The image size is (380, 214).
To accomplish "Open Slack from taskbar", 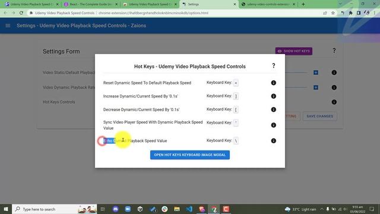I will click(164, 209).
